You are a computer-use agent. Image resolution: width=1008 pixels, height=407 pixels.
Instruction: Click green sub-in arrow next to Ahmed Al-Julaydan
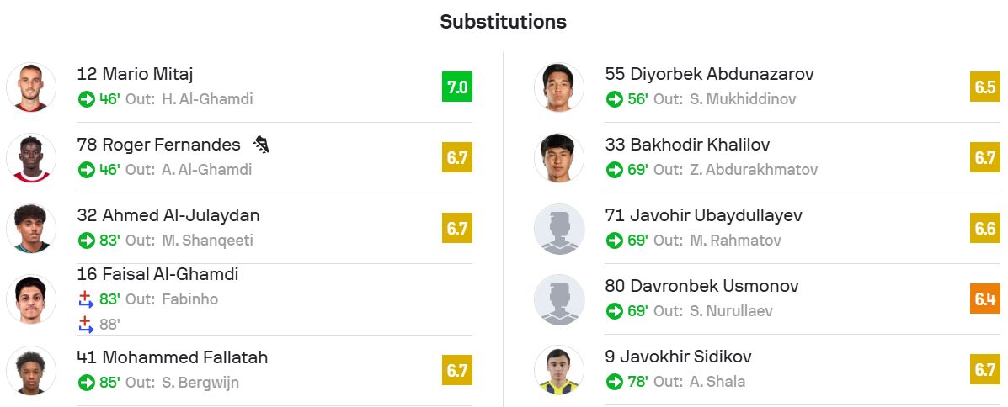click(x=86, y=240)
